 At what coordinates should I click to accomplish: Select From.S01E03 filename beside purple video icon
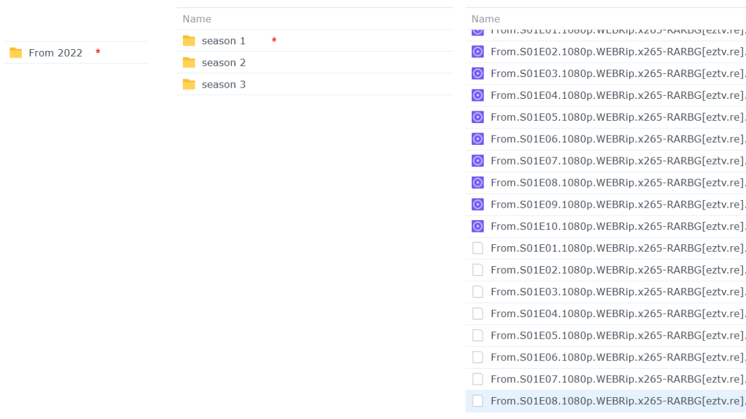coord(618,73)
